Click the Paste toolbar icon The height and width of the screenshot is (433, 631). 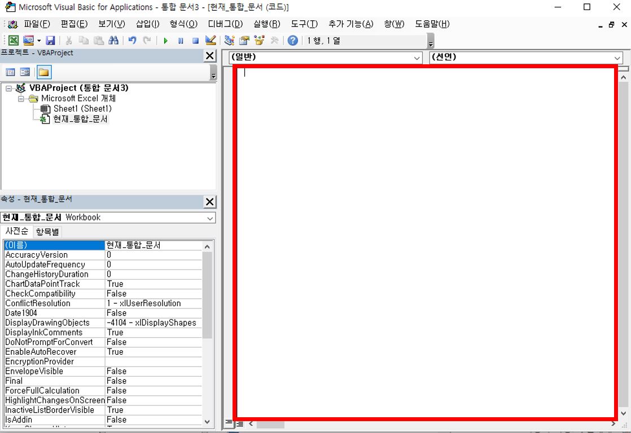[x=99, y=40]
